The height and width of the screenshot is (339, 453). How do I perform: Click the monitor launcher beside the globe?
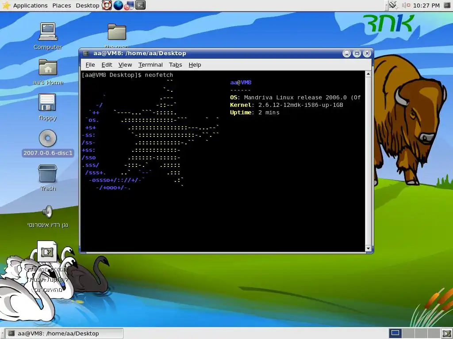(129, 5)
